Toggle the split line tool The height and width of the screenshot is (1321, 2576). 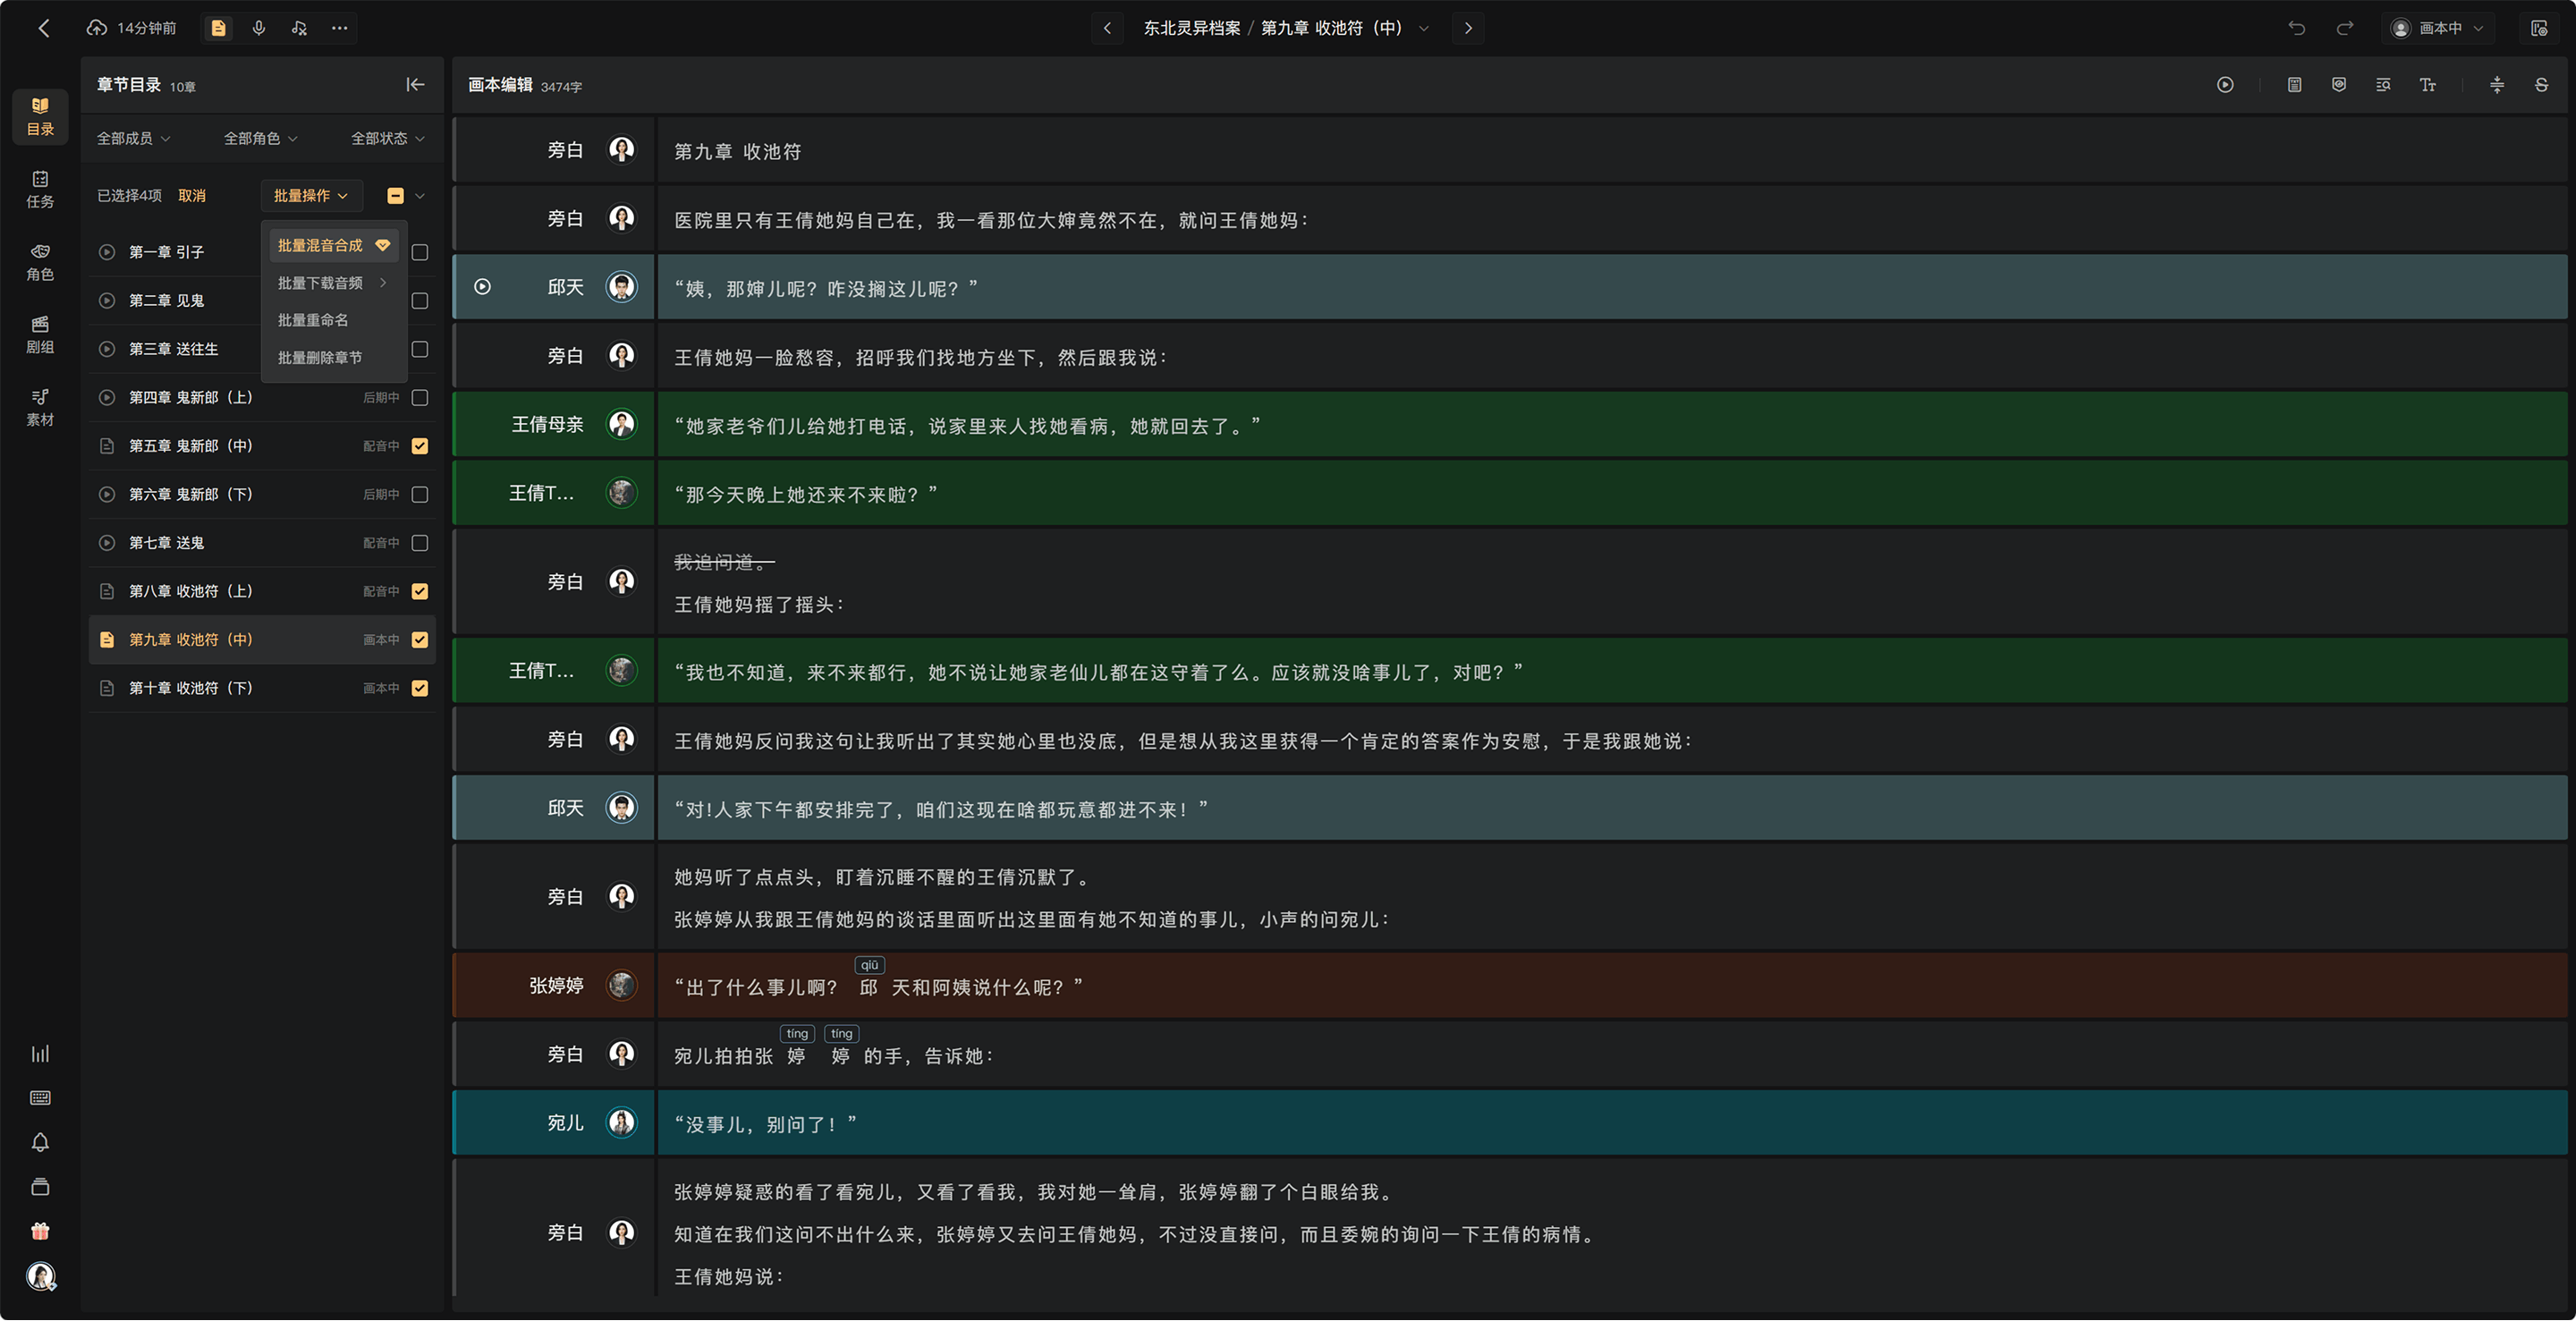pos(2497,85)
